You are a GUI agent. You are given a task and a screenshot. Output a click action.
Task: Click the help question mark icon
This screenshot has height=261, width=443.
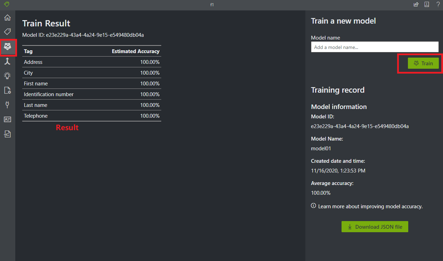[438, 5]
